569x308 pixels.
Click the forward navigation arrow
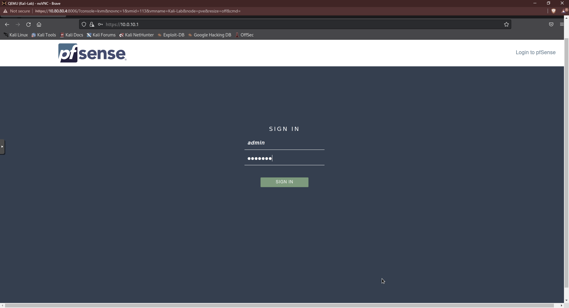(18, 25)
